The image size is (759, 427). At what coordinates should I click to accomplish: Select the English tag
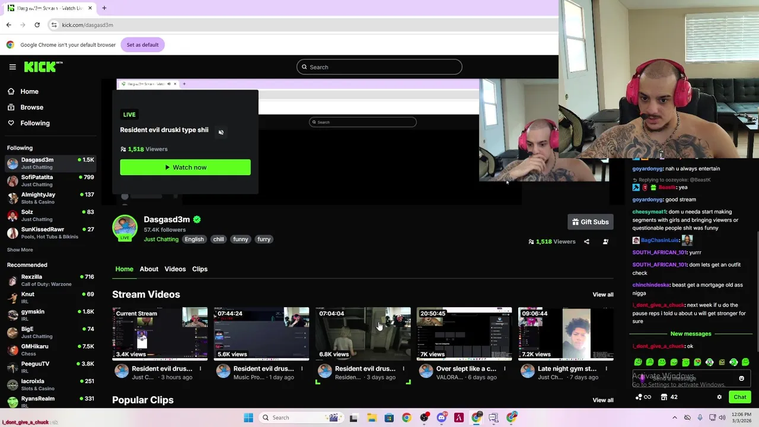click(x=194, y=240)
